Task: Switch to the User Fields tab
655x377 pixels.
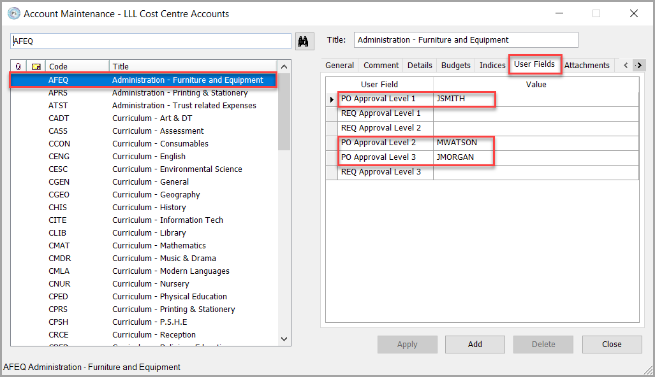Action: 534,64
